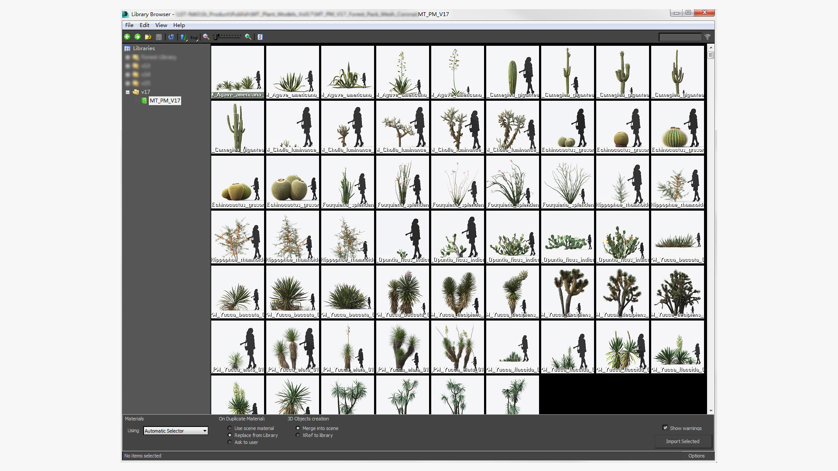Click the Import Selected button
Viewport: 838px width, 471px height.
point(683,441)
